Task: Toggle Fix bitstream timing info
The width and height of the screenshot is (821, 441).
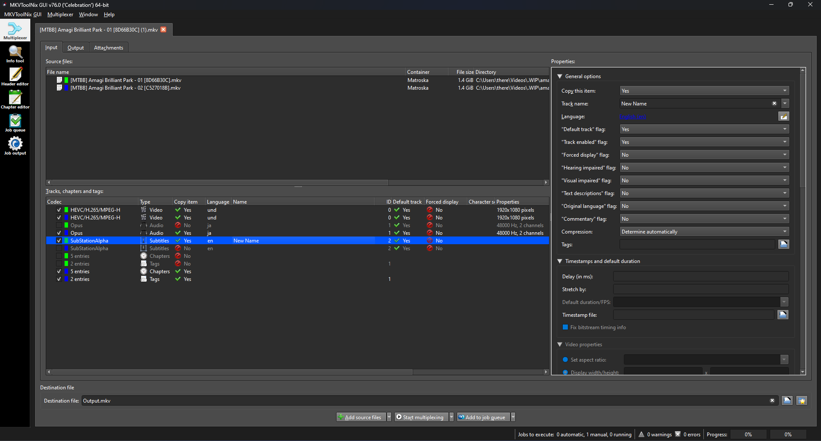Action: point(565,327)
